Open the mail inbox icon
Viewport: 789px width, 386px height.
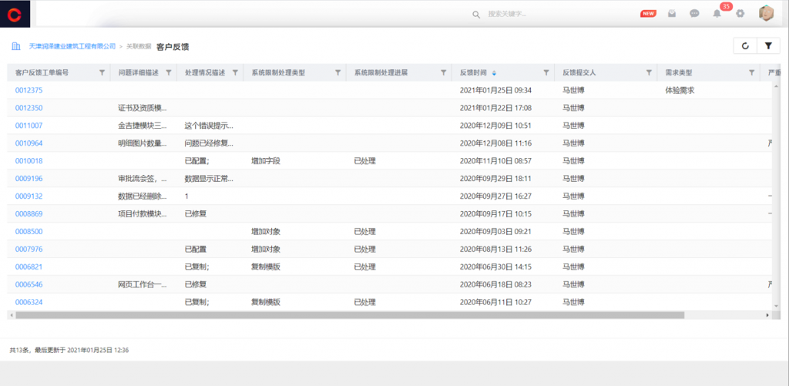(672, 13)
